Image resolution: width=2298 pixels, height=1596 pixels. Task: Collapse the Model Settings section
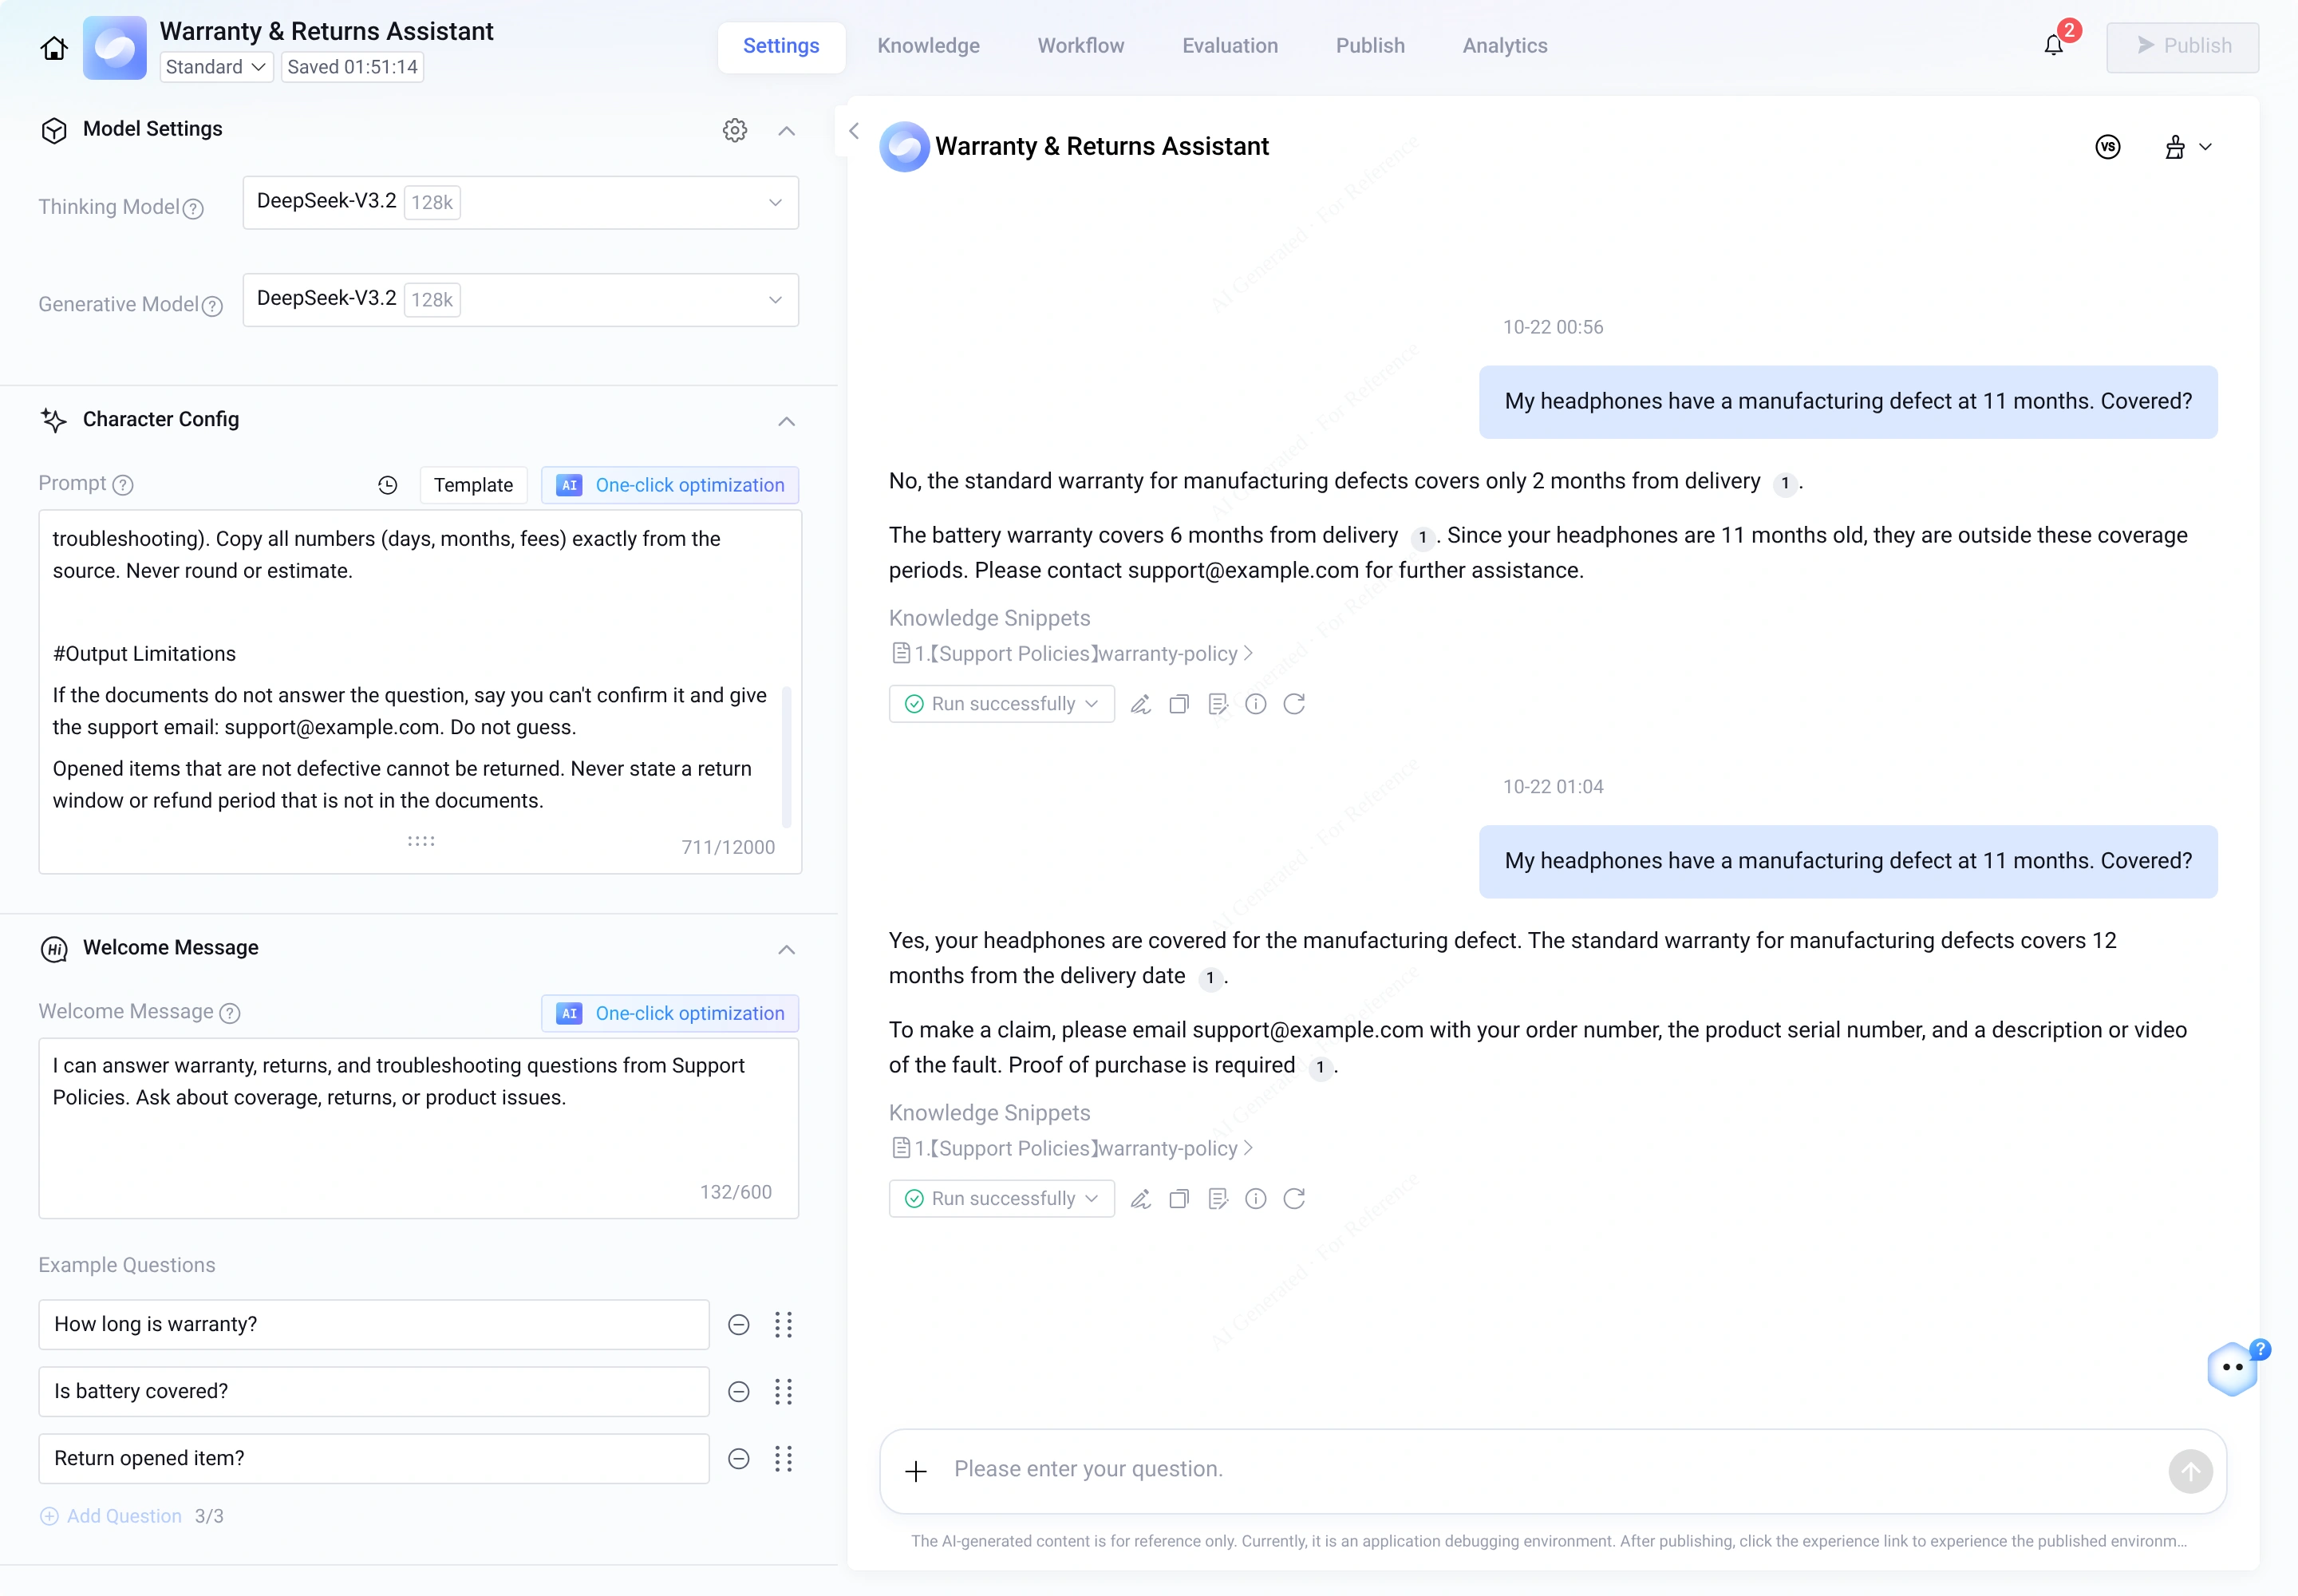coord(787,131)
